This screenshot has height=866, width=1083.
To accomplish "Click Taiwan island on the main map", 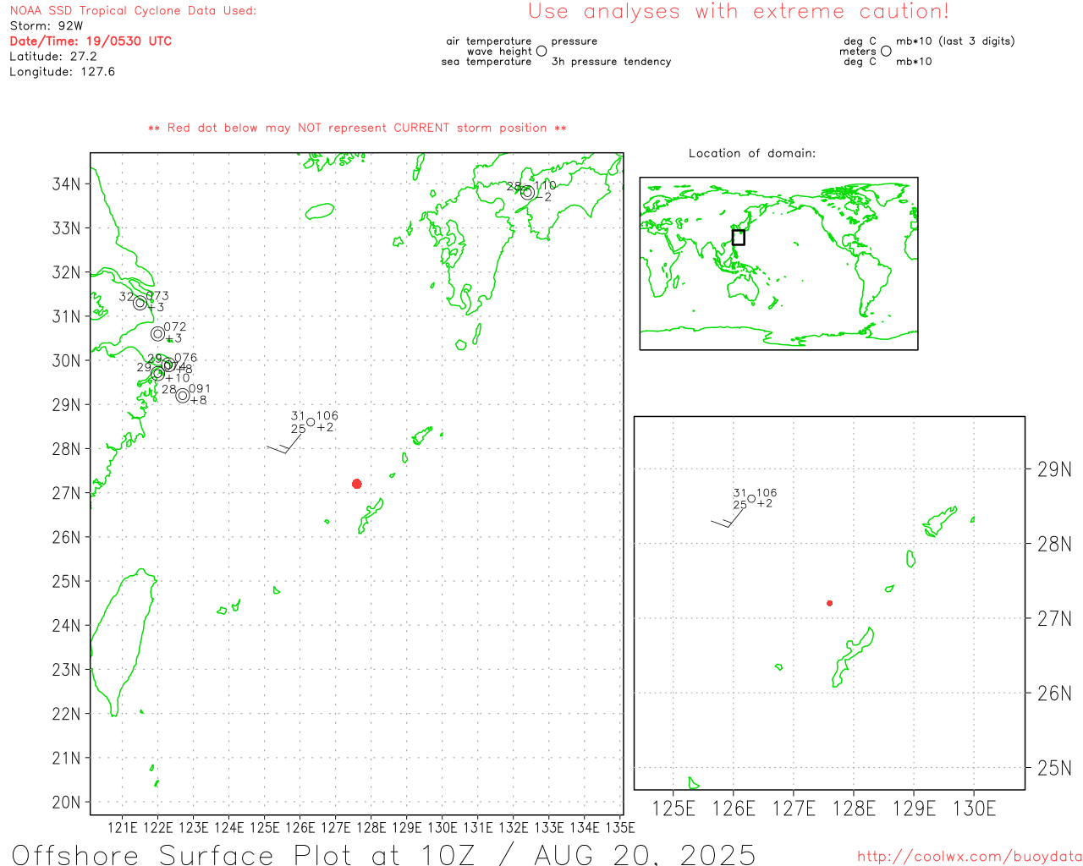I will (x=123, y=643).
